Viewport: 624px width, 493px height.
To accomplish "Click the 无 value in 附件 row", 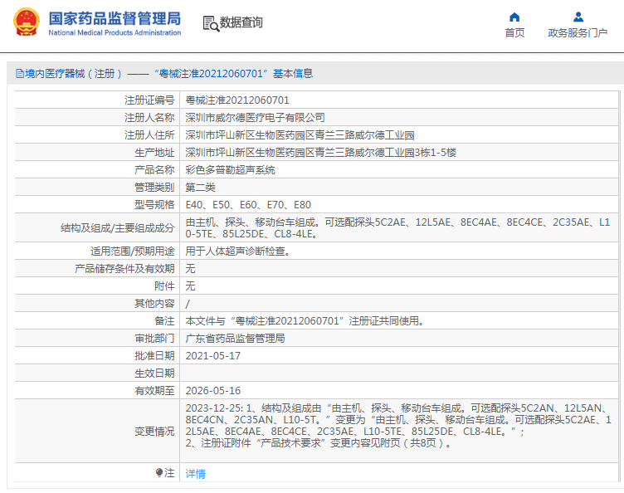I will pos(190,286).
